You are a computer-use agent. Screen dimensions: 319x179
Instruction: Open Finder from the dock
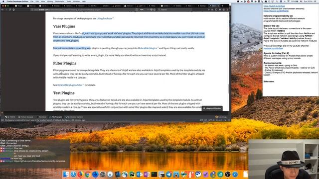click(66, 174)
